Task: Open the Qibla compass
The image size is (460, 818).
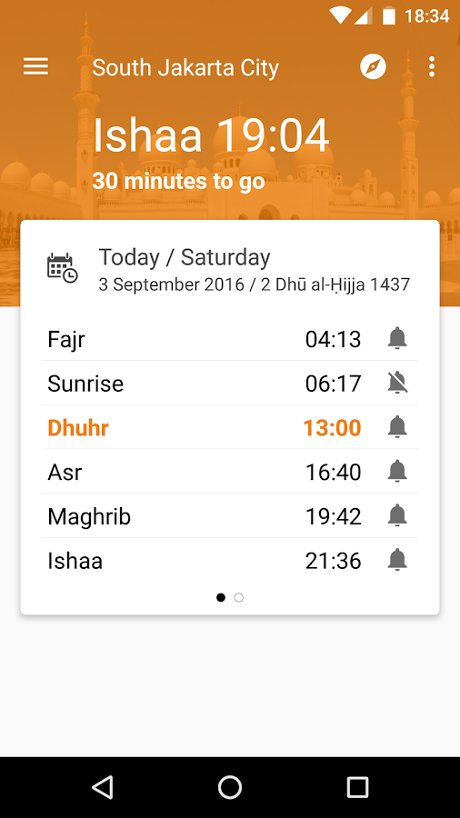Action: [x=373, y=66]
